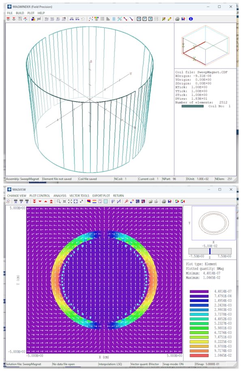Viewport: 243px width, 373px height.
Task: Open the EXPORT PLOT menu
Action: click(101, 195)
